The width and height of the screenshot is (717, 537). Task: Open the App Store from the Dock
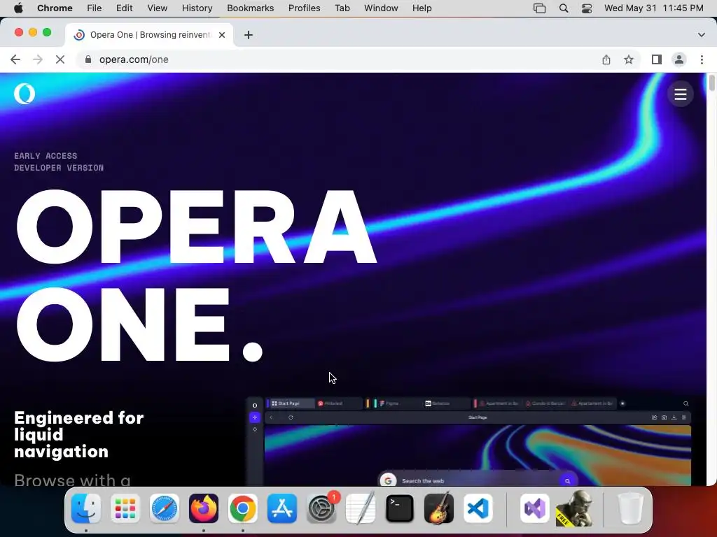[x=282, y=508]
